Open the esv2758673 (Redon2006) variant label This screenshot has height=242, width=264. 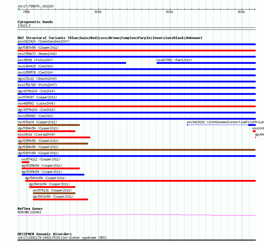37,54
